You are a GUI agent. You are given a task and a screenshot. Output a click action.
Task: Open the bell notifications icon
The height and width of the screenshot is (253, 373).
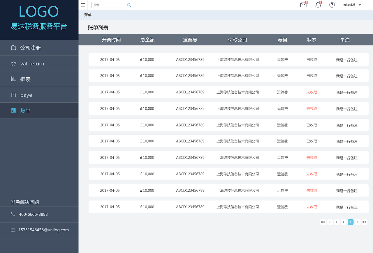[318, 5]
